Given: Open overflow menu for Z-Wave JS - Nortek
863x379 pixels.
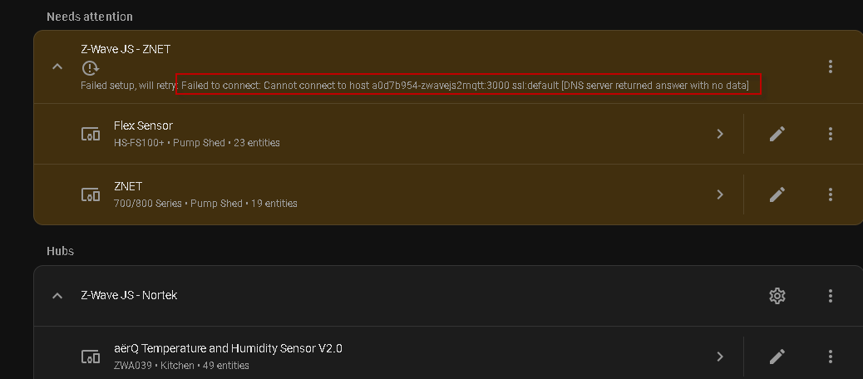Looking at the screenshot, I should pyautogui.click(x=830, y=296).
